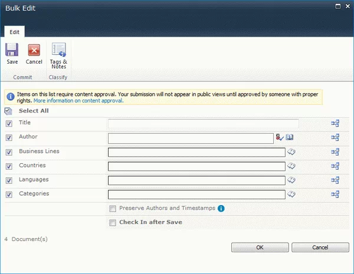Click the Save ribbon icon
Image resolution: width=354 pixels, height=274 pixels.
(12, 49)
